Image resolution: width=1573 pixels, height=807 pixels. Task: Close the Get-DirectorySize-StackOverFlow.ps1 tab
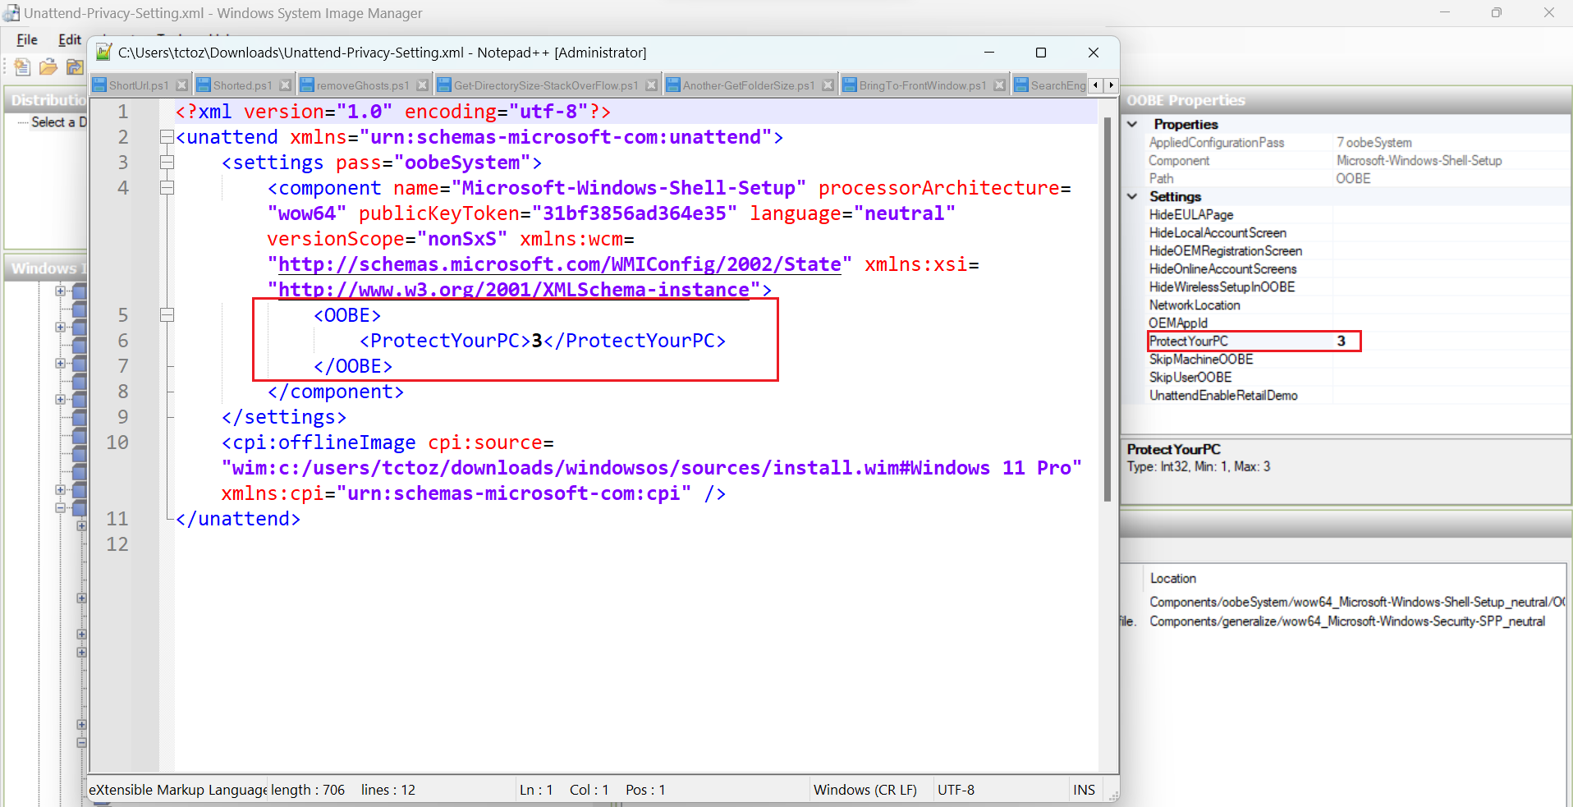pos(651,85)
